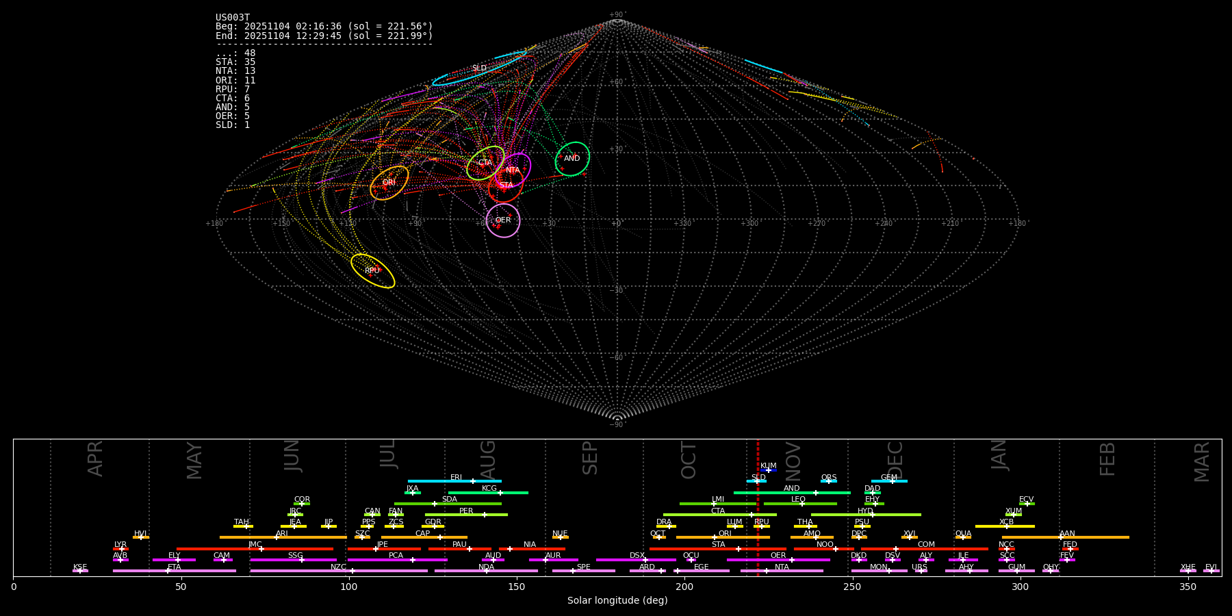The height and width of the screenshot is (616, 1232).
Task: Click the QUA shower marker in timeline
Action: 963,537
